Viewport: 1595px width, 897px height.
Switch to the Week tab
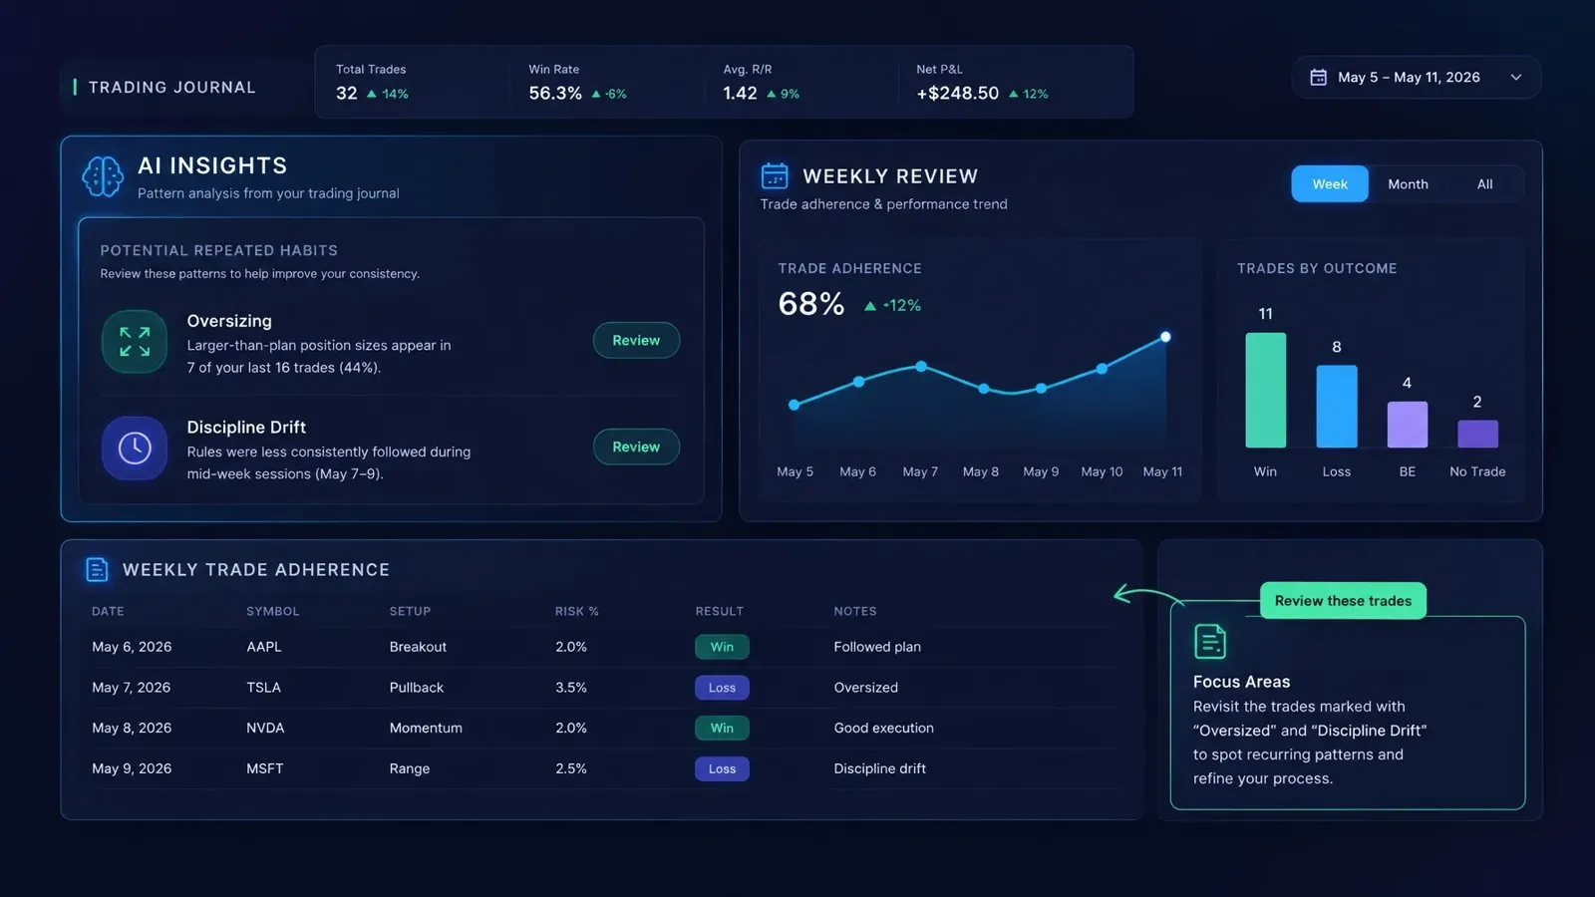pyautogui.click(x=1330, y=184)
